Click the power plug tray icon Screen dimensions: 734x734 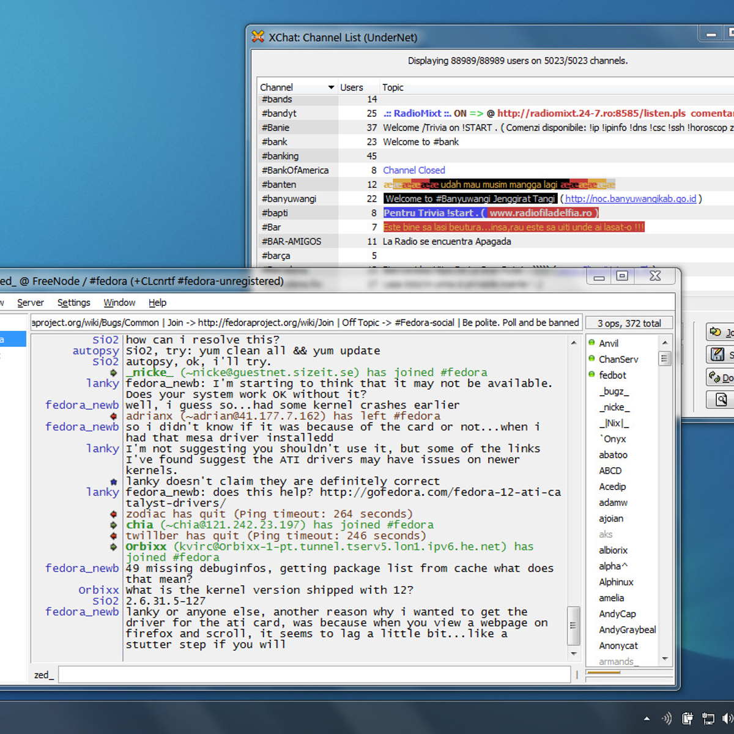pos(688,718)
